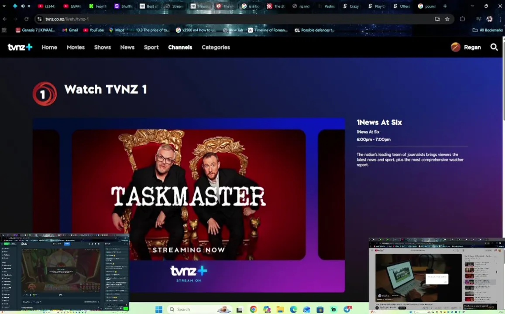
Task: Switch to the Offers browser tab
Action: pos(402,6)
